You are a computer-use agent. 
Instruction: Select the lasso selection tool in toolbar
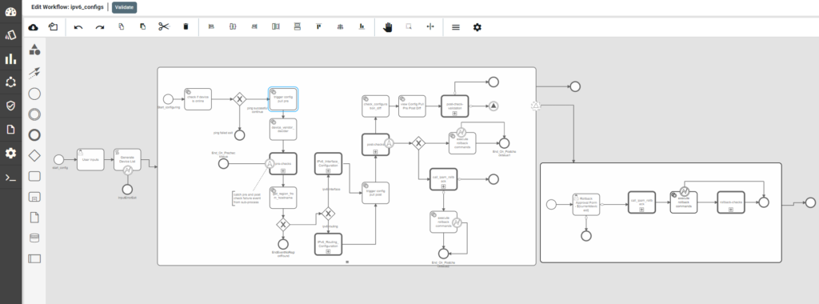[x=409, y=26]
